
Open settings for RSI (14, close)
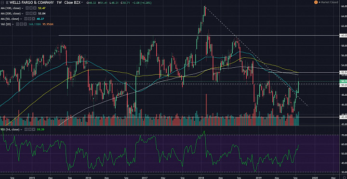point(30,129)
